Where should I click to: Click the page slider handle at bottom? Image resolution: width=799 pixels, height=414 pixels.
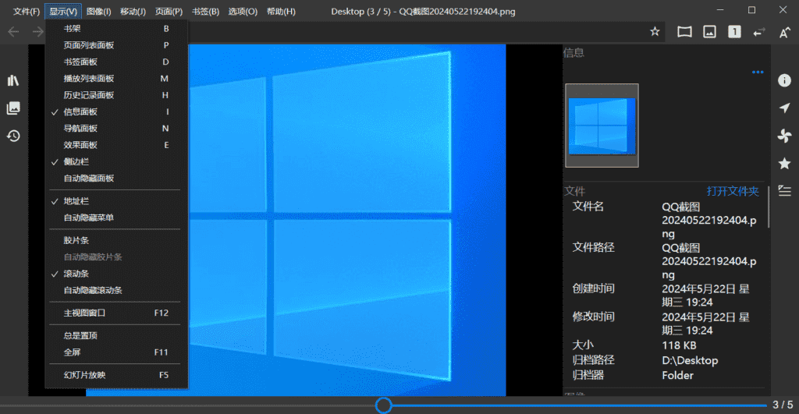383,405
